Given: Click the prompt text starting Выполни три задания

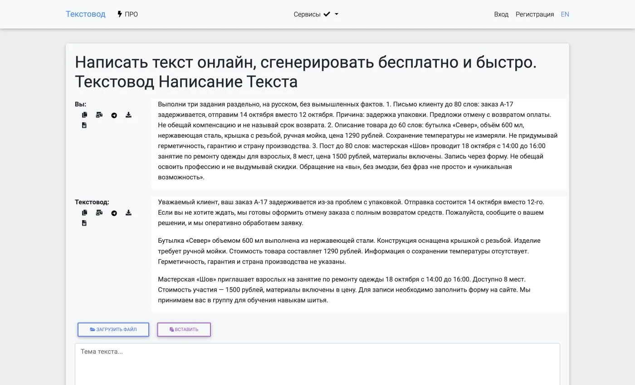Looking at the screenshot, I should tap(358, 141).
